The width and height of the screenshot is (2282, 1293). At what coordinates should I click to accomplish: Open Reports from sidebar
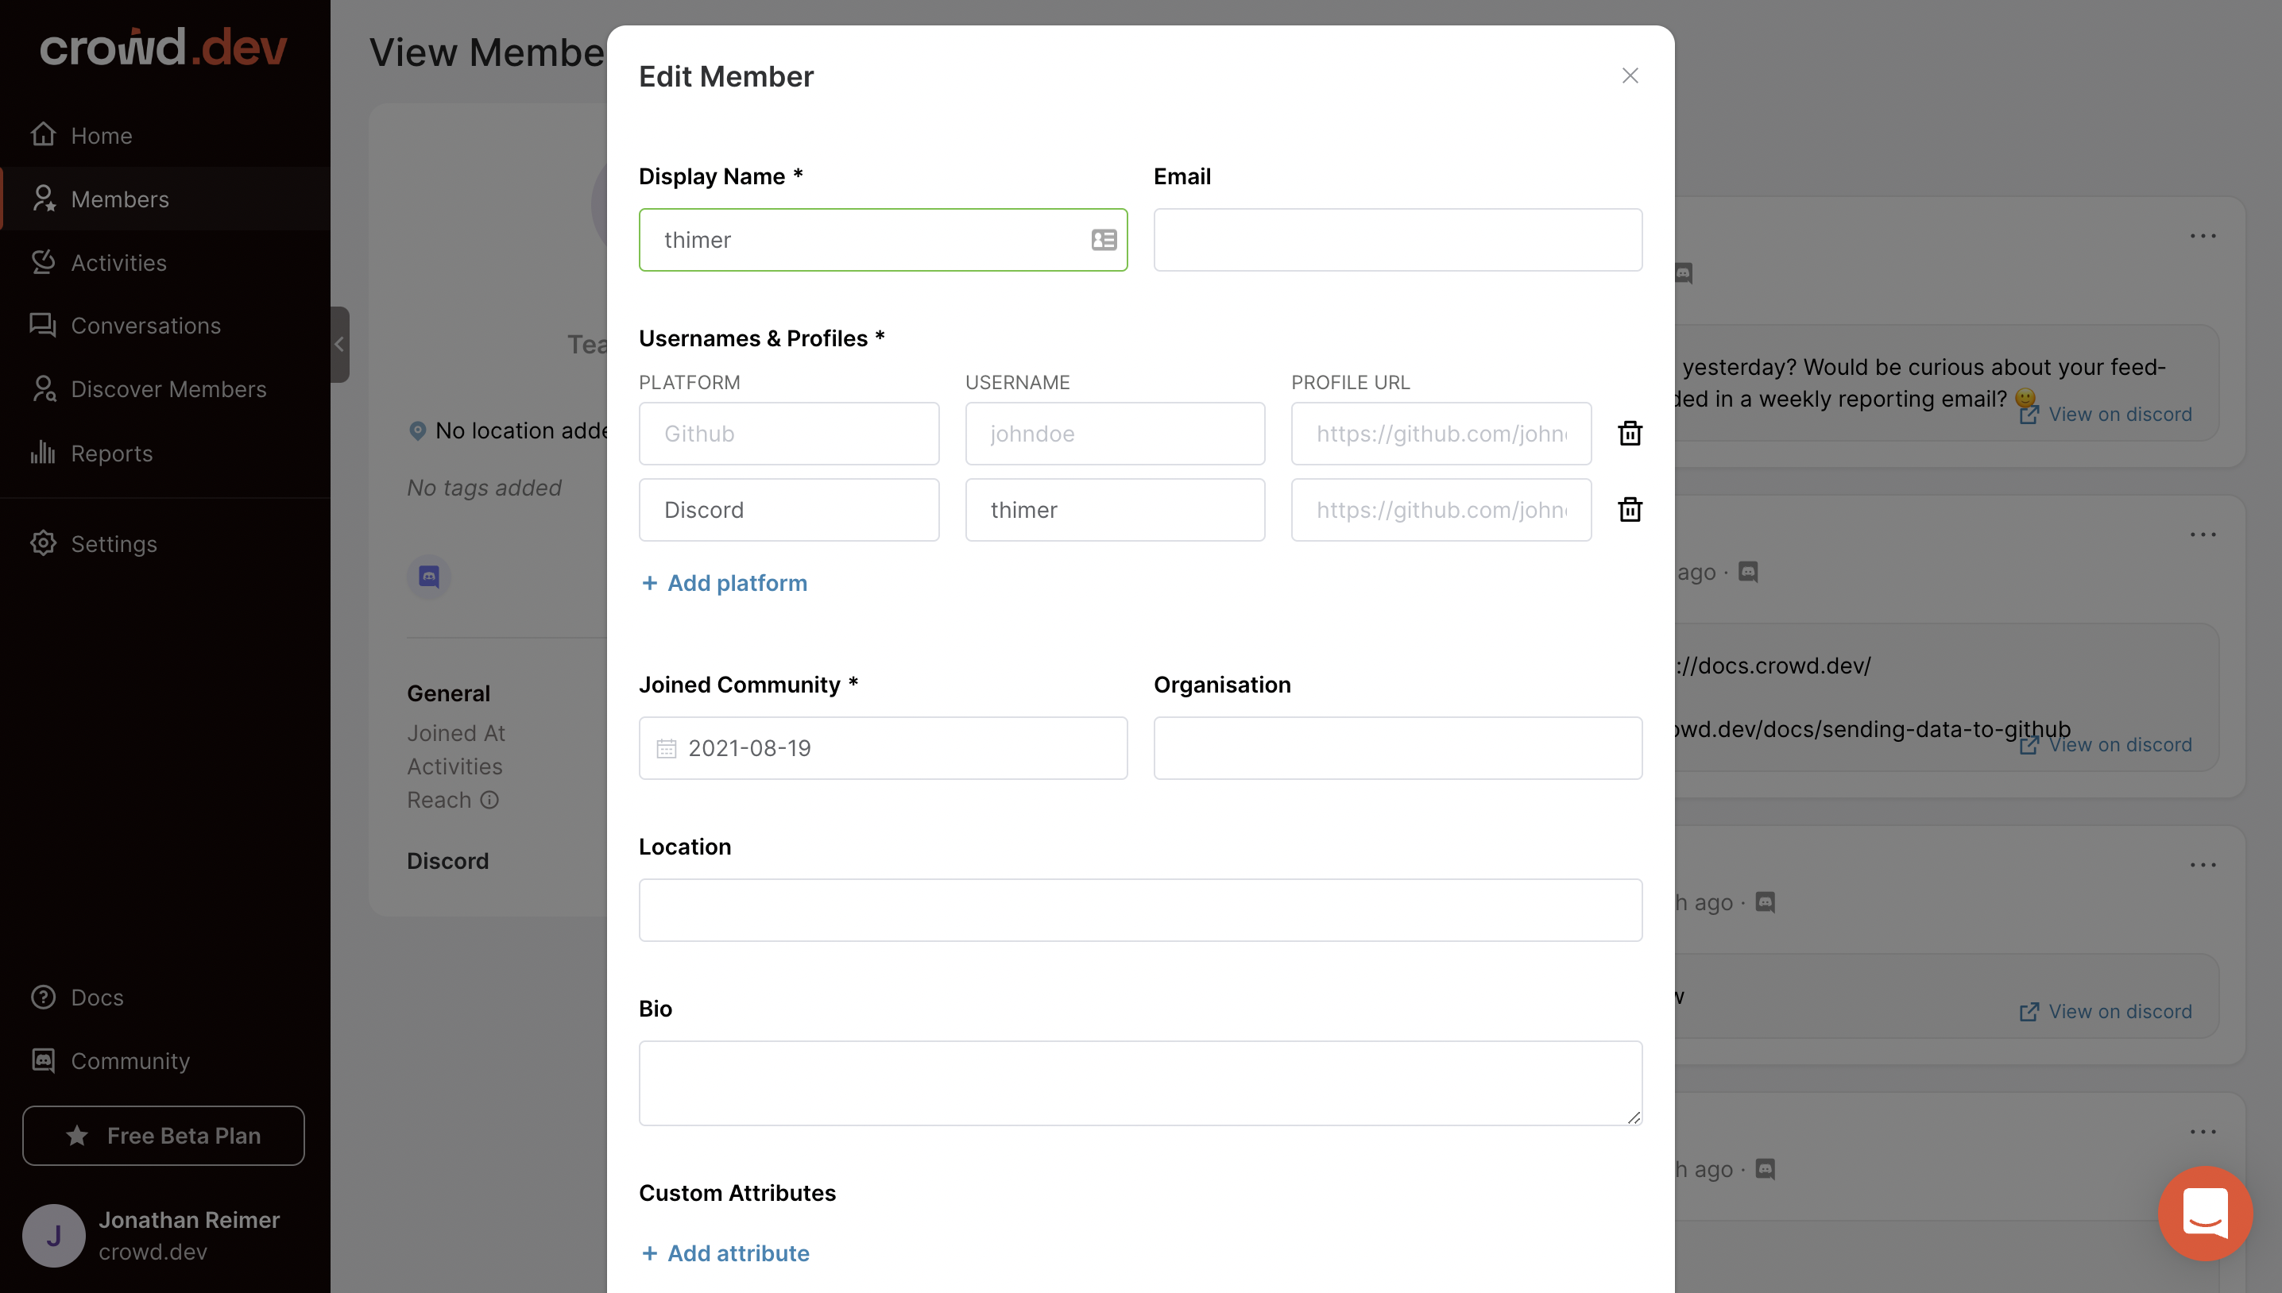[x=111, y=454]
